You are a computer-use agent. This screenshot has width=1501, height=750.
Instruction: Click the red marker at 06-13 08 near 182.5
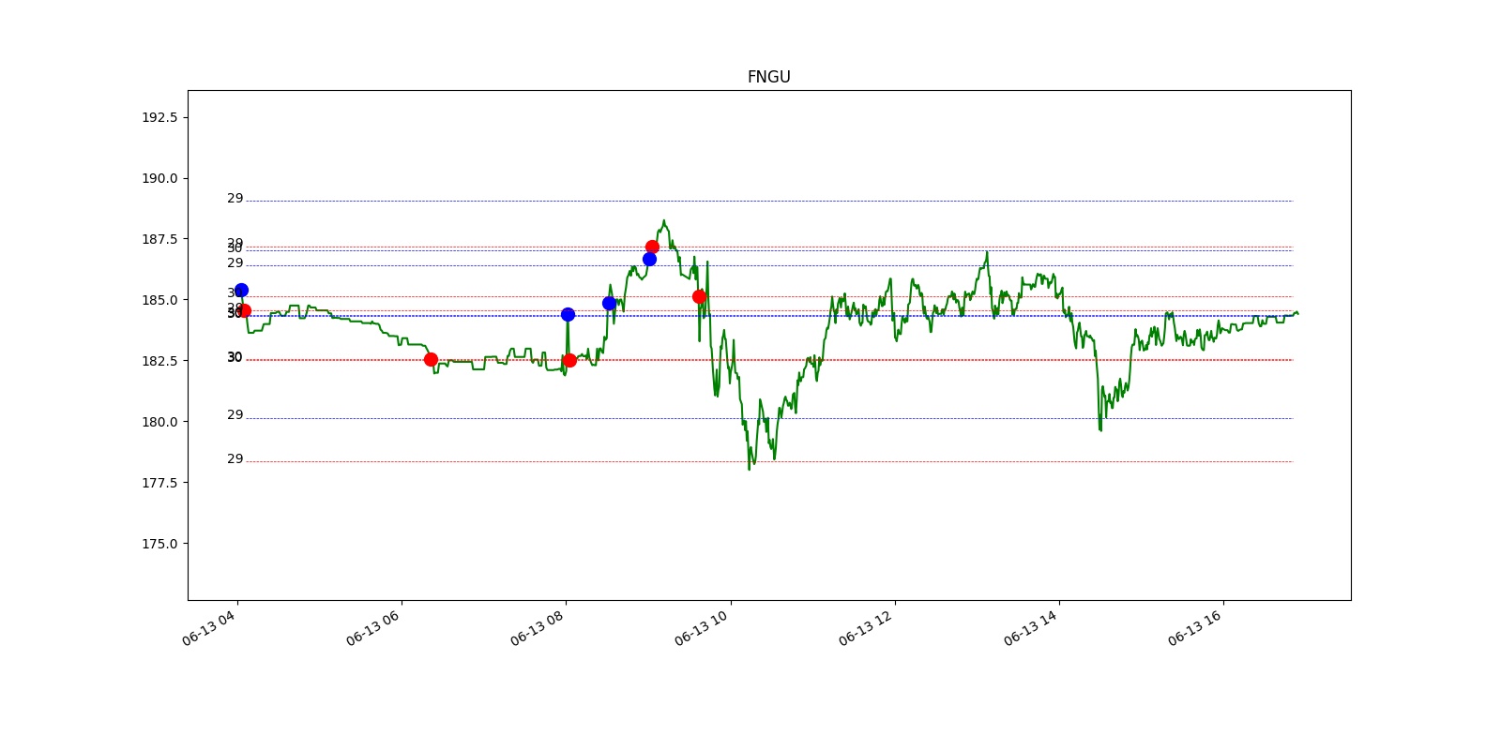[569, 360]
